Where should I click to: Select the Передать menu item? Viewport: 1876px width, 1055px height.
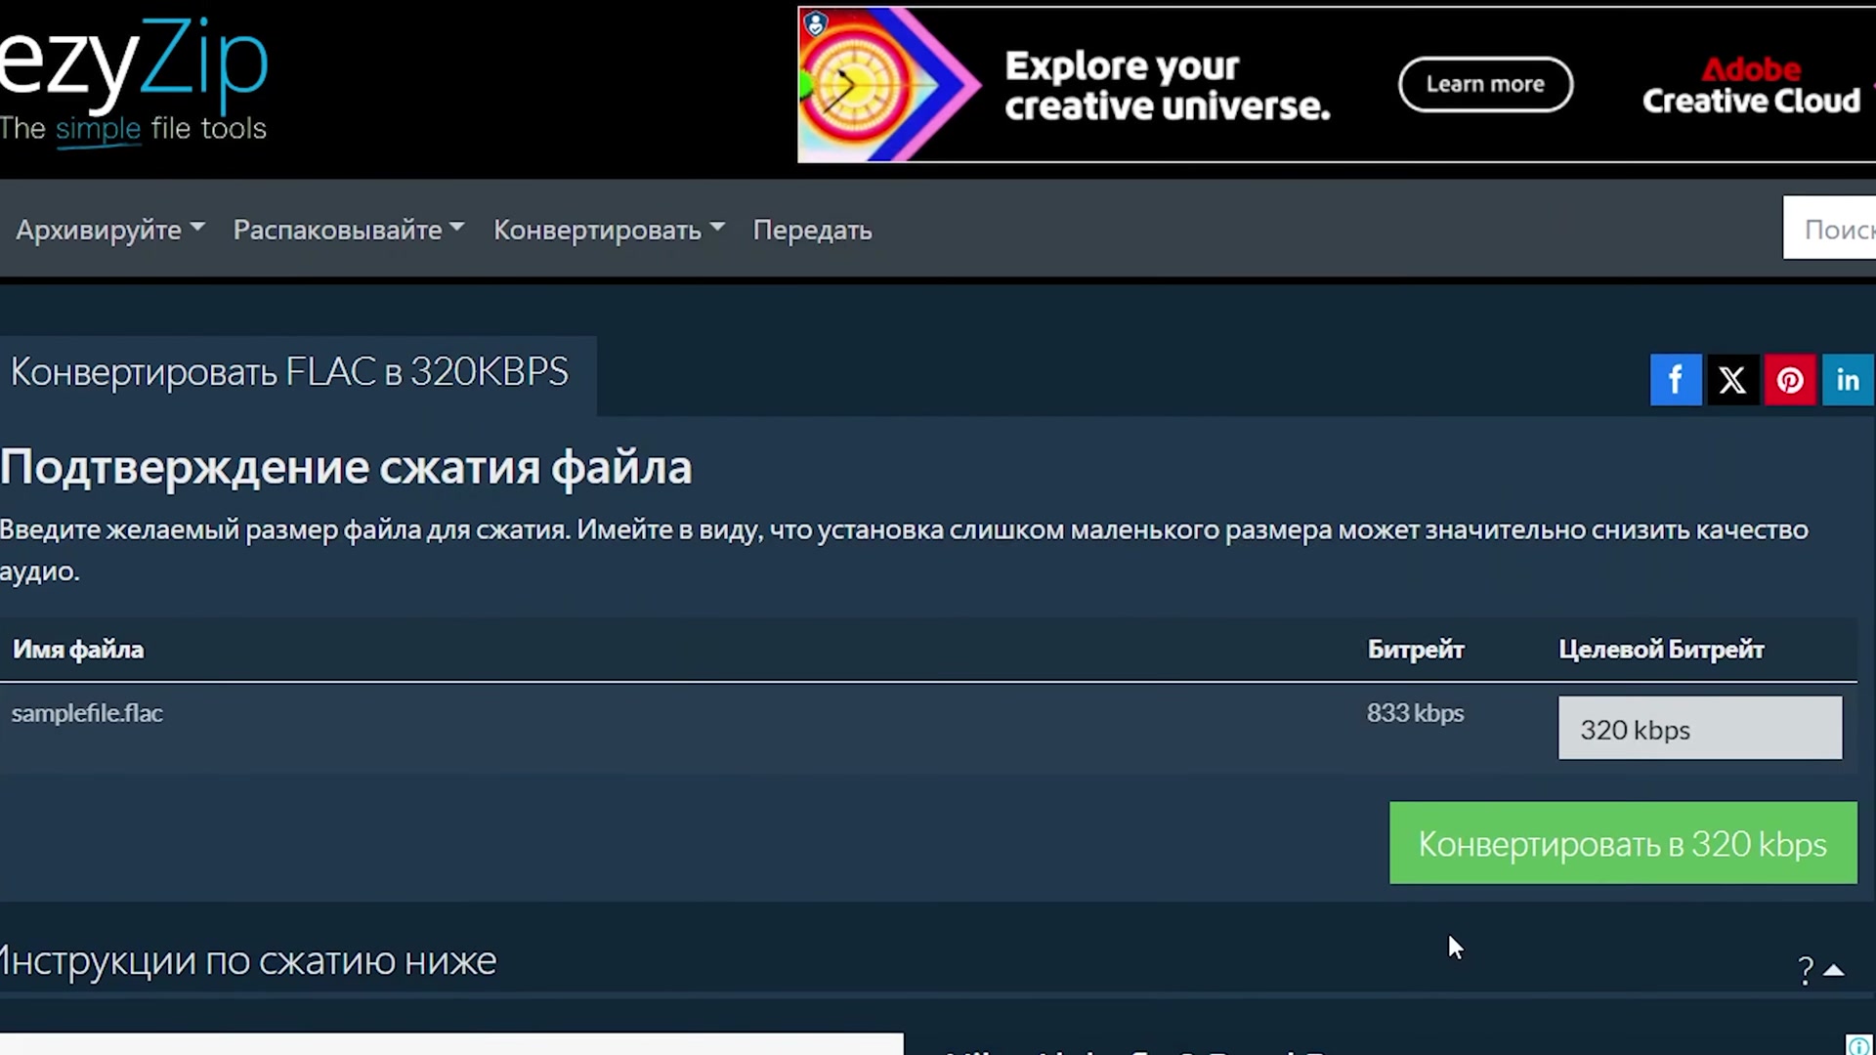tap(812, 230)
